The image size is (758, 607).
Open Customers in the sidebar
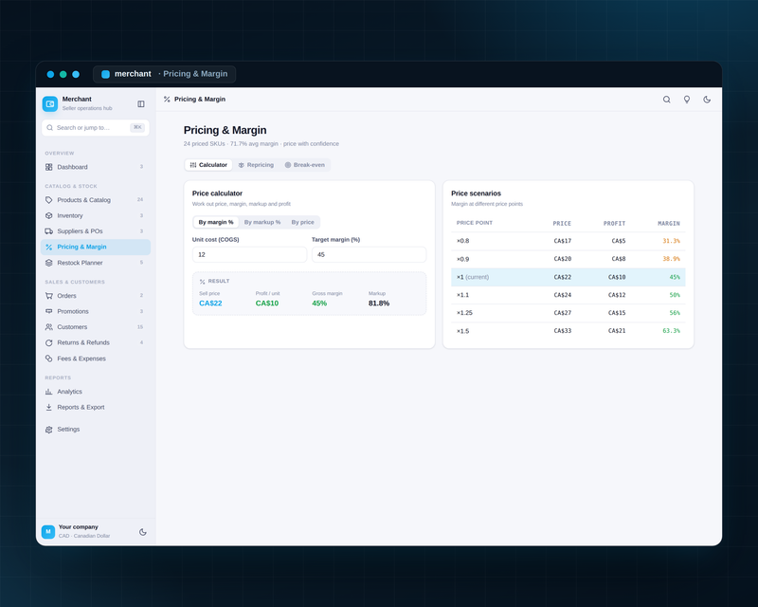(96, 326)
